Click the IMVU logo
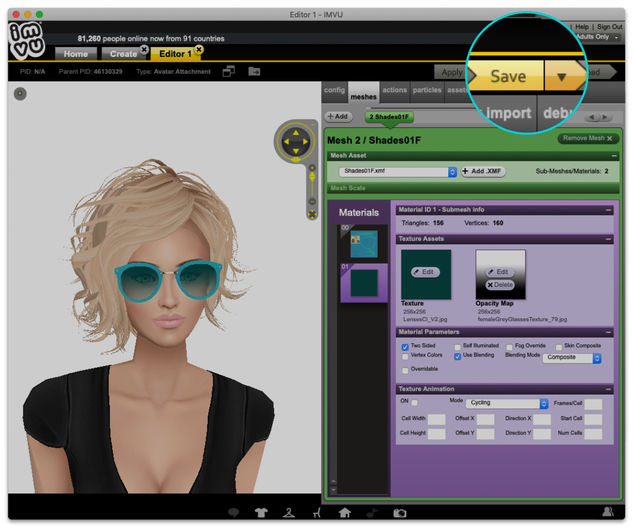This screenshot has width=634, height=530. coord(27,40)
